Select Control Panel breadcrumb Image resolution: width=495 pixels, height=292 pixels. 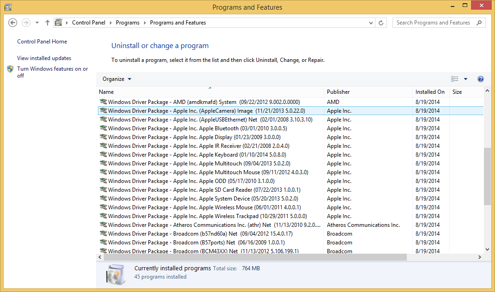tap(89, 23)
